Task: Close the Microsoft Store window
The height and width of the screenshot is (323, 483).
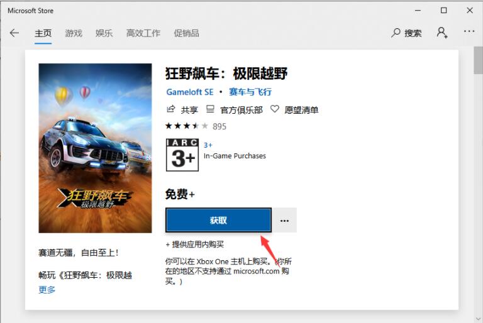Action: (470, 11)
